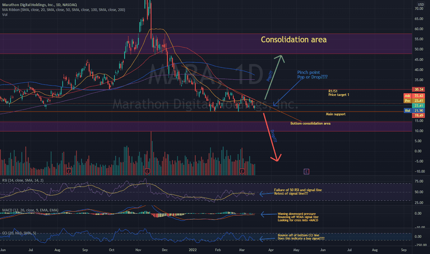
Task: Click the 2022 label on the time axis
Action: pyautogui.click(x=193, y=250)
